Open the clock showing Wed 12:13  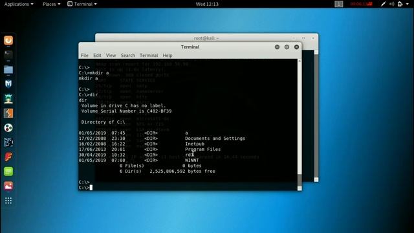tap(207, 4)
